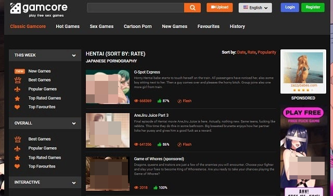Click star icon beside This Week Top Rated
Viewport: 333px width, 196px height.
[17, 99]
